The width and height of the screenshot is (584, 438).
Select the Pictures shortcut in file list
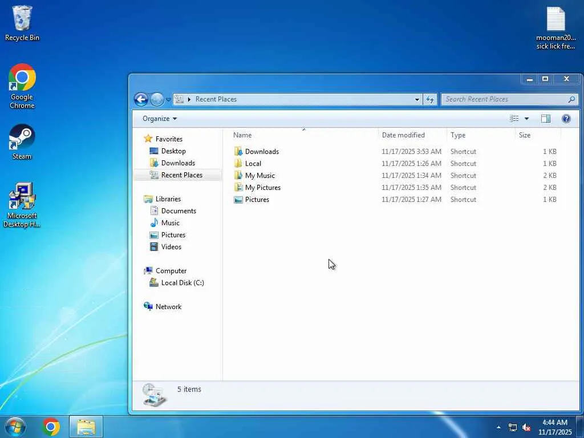[257, 199]
